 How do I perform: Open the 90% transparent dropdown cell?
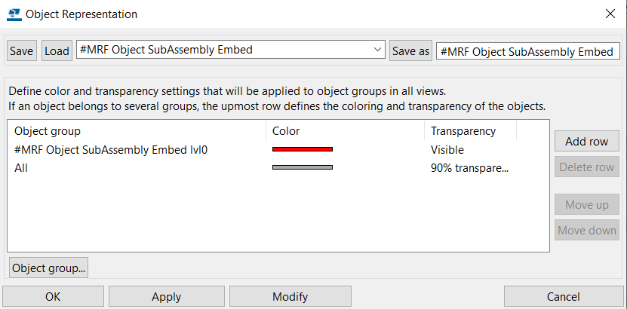click(470, 168)
